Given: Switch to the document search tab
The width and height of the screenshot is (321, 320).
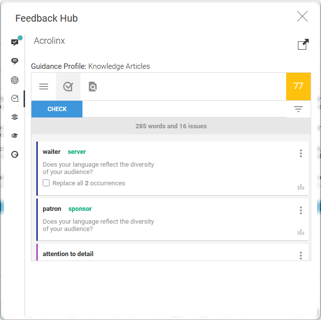Looking at the screenshot, I should tap(93, 87).
